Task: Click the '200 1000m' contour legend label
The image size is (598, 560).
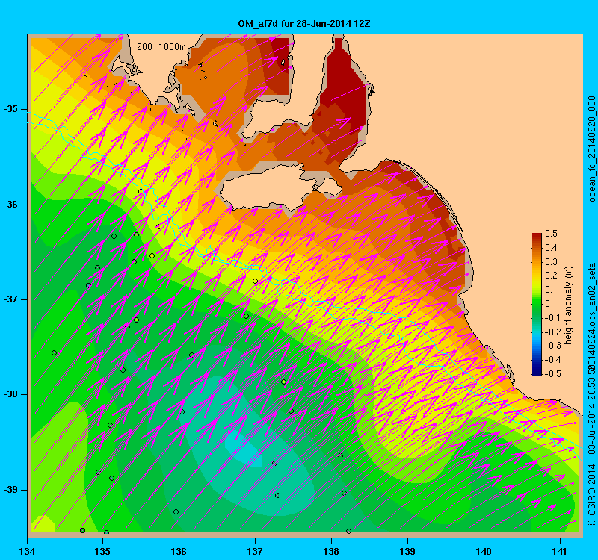Action: [161, 46]
